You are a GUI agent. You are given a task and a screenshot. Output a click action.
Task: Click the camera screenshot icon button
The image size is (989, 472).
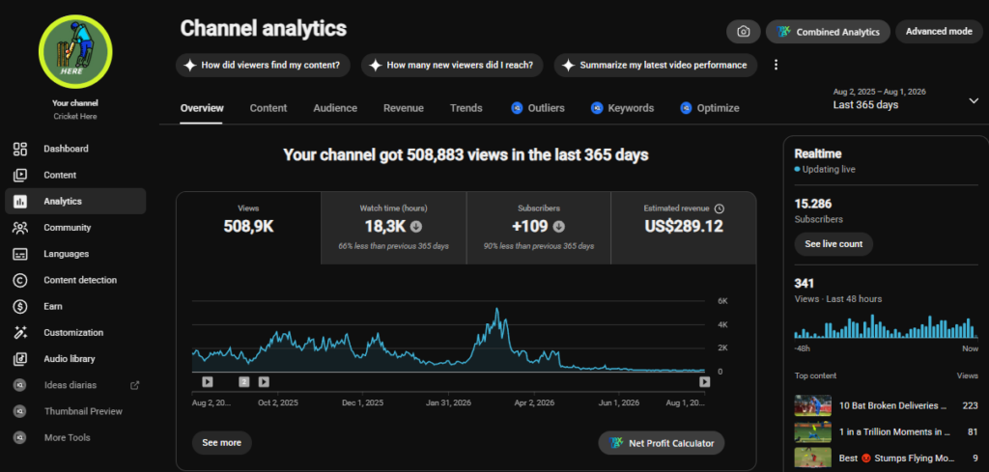coord(744,32)
